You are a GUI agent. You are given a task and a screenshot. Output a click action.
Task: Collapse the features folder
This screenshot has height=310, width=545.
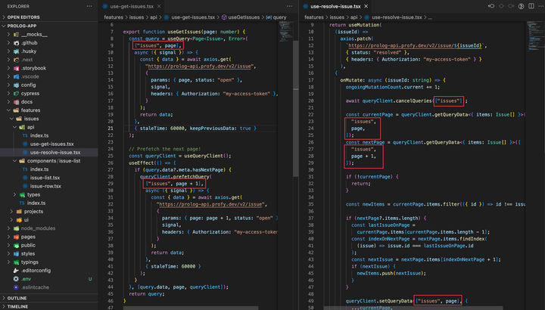coord(30,110)
